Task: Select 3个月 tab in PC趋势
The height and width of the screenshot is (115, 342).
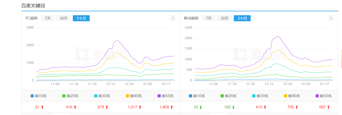Action: click(81, 18)
